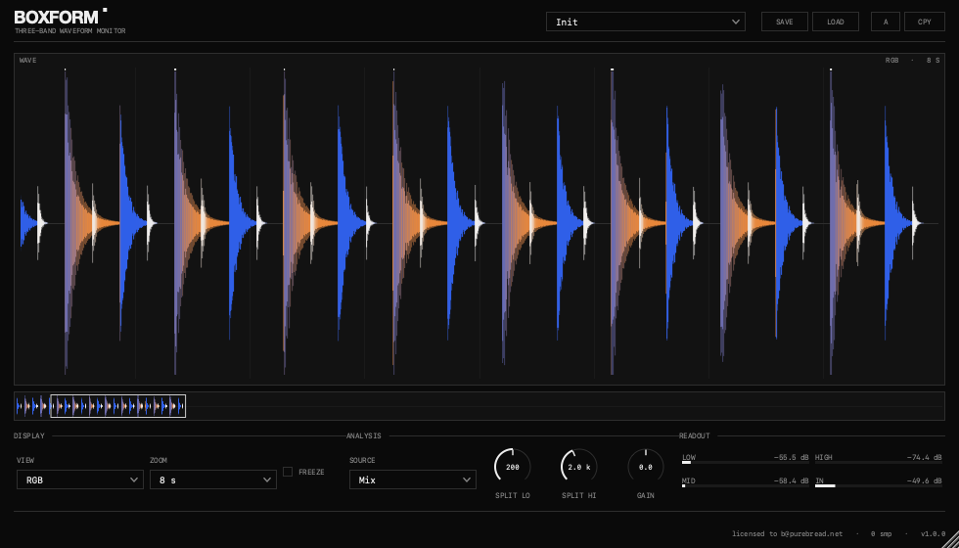
Task: Click the -74.4 dB HIGH readout value
Action: click(x=924, y=457)
